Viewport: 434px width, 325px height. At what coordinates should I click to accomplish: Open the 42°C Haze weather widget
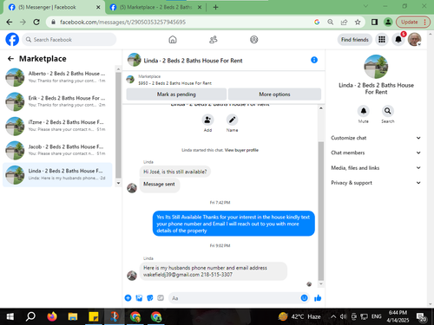299,316
